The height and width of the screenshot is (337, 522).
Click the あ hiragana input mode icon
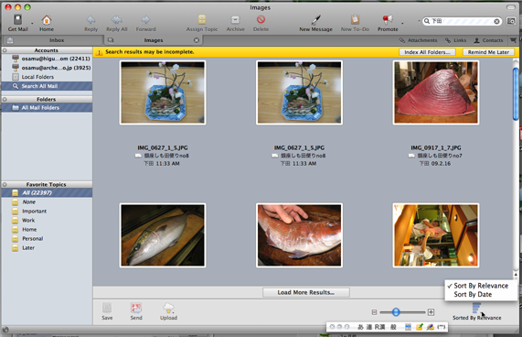pyautogui.click(x=360, y=327)
